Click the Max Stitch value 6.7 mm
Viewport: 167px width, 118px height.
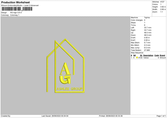point(147,43)
